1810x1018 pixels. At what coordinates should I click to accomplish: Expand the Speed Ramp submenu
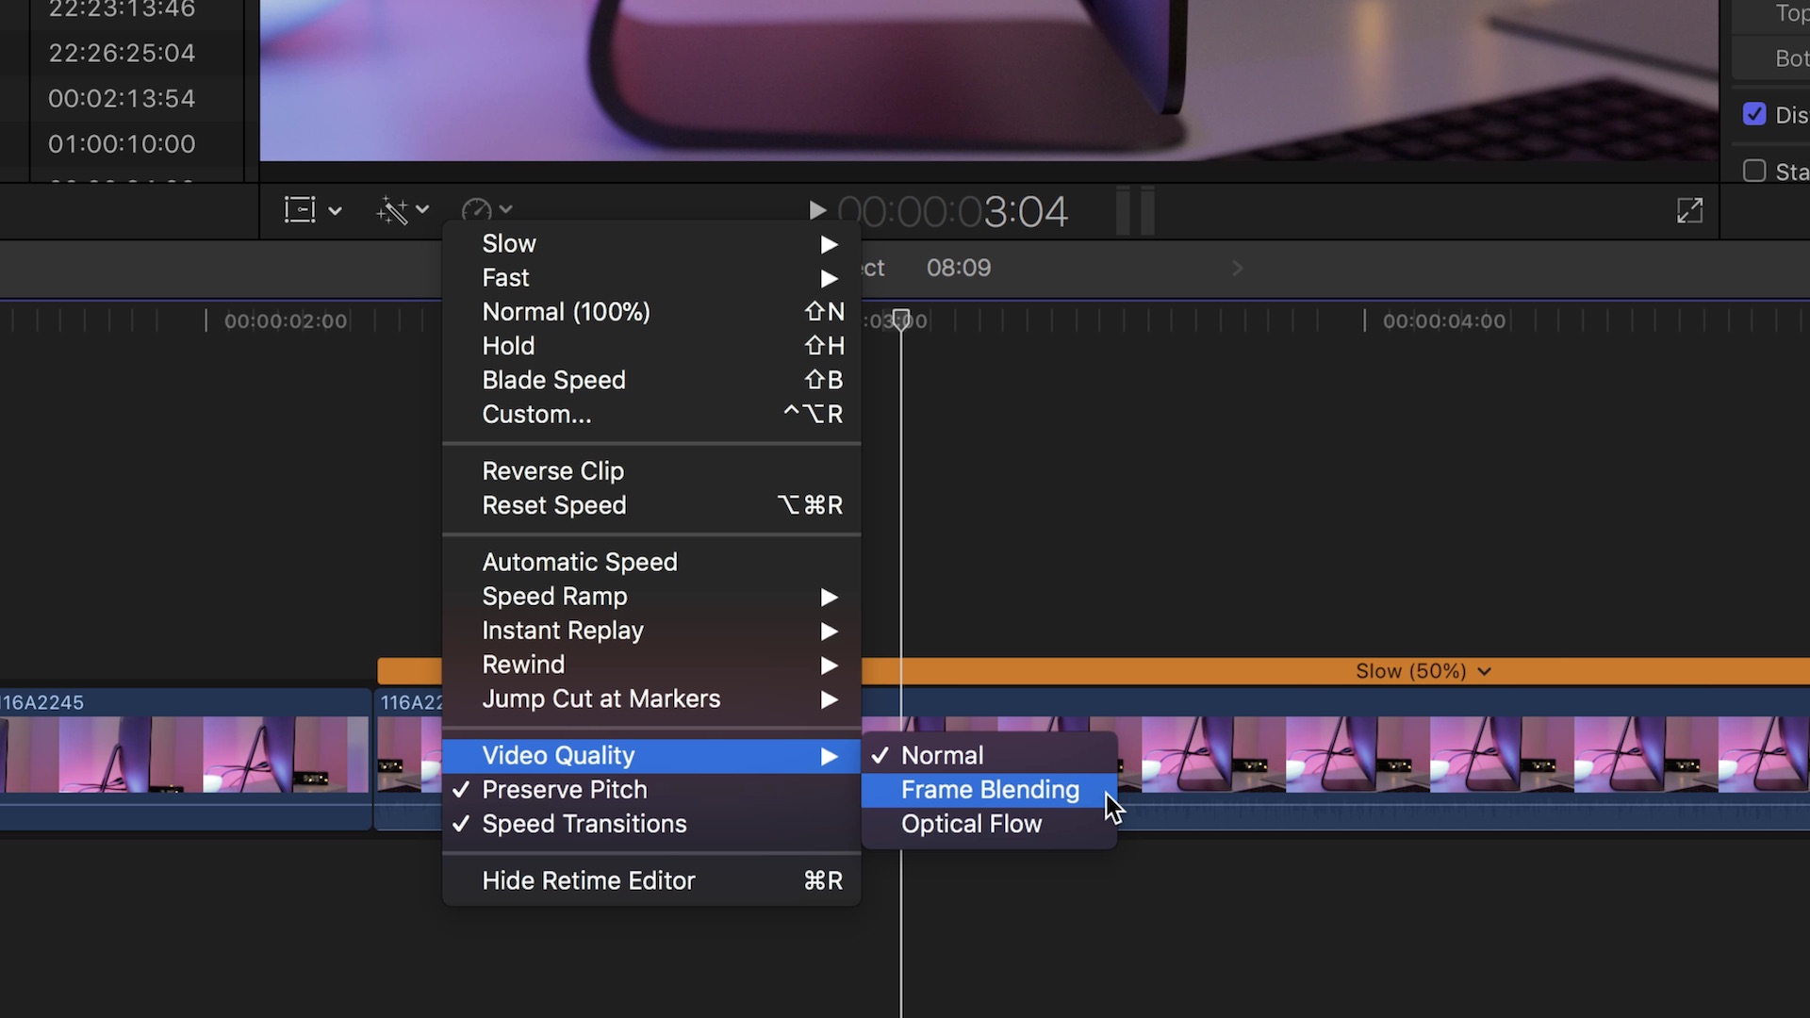point(554,596)
